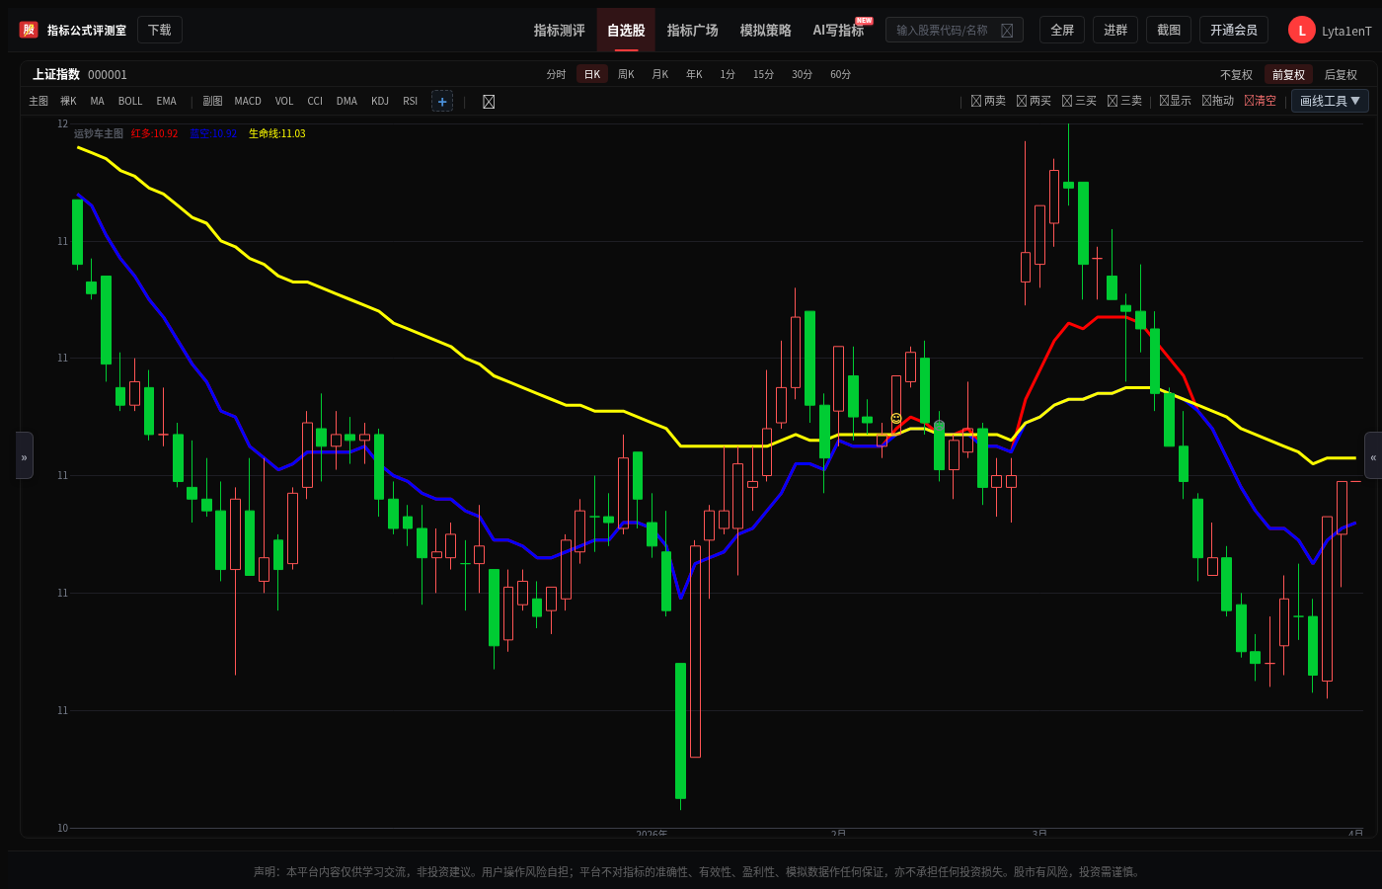Click the blue 蓝空 legend value
This screenshot has width=1382, height=889.
click(x=213, y=134)
